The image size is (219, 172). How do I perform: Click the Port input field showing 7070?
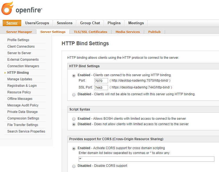coord(101,81)
